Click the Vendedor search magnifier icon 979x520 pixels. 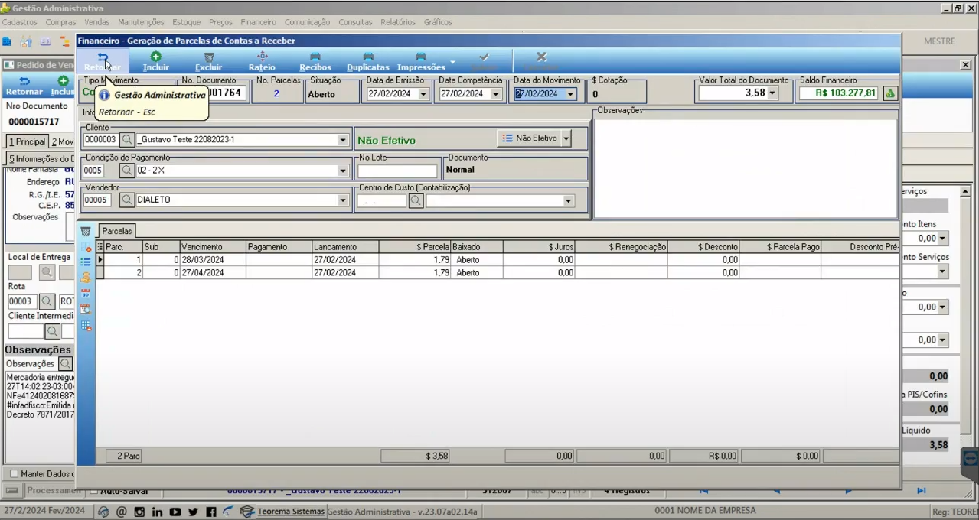[127, 200]
